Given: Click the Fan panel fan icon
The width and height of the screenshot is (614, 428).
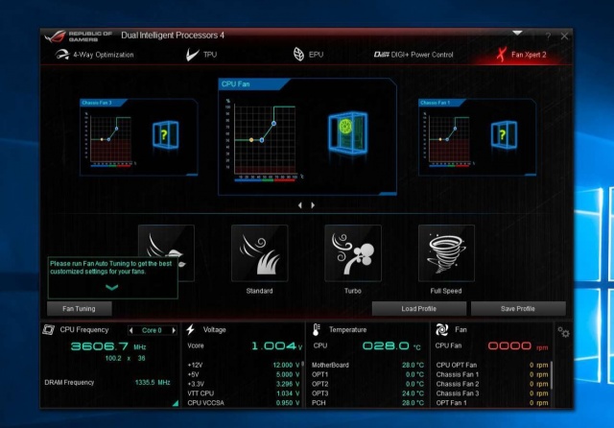Looking at the screenshot, I should 442,330.
